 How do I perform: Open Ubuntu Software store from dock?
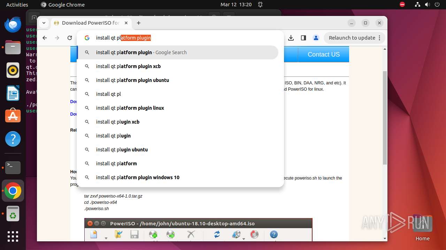(13, 116)
